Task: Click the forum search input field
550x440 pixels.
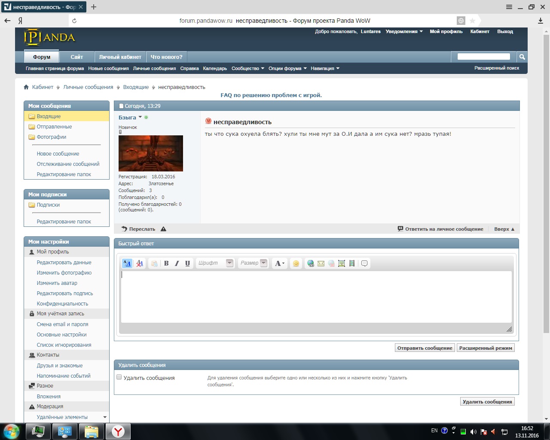Action: (x=484, y=57)
